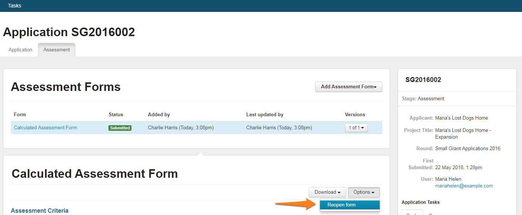Expand the 1 of 1 versions dropdown
The image size is (522, 215).
(356, 128)
